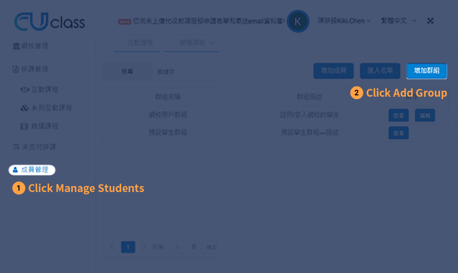Click the 網校用戶群組 group name cell
458x273 pixels.
pyautogui.click(x=167, y=115)
